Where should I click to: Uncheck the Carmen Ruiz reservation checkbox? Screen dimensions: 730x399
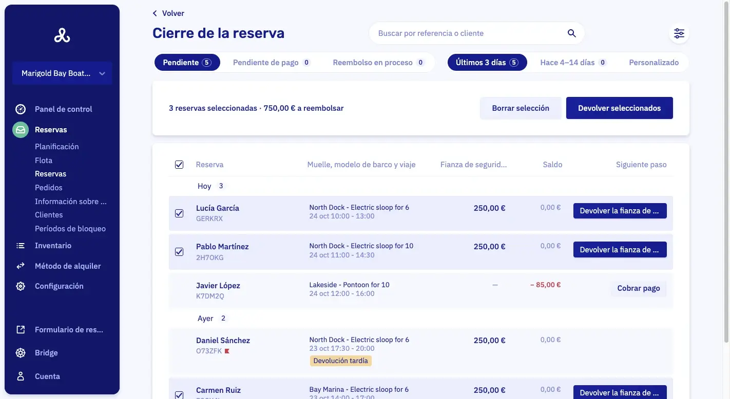(x=179, y=395)
